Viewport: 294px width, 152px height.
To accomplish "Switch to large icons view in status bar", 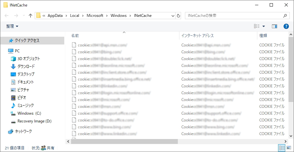I will [x=289, y=148].
